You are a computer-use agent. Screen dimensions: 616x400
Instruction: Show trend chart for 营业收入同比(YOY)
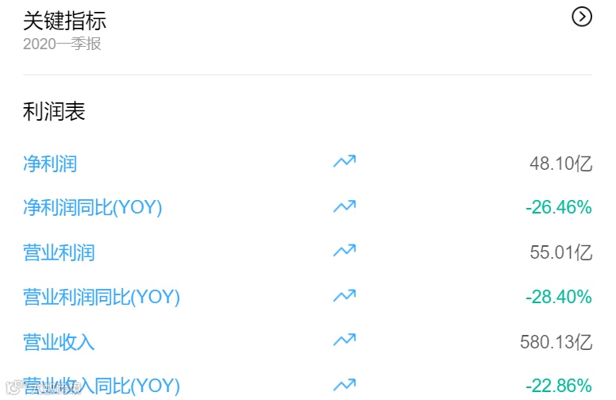pyautogui.click(x=345, y=384)
